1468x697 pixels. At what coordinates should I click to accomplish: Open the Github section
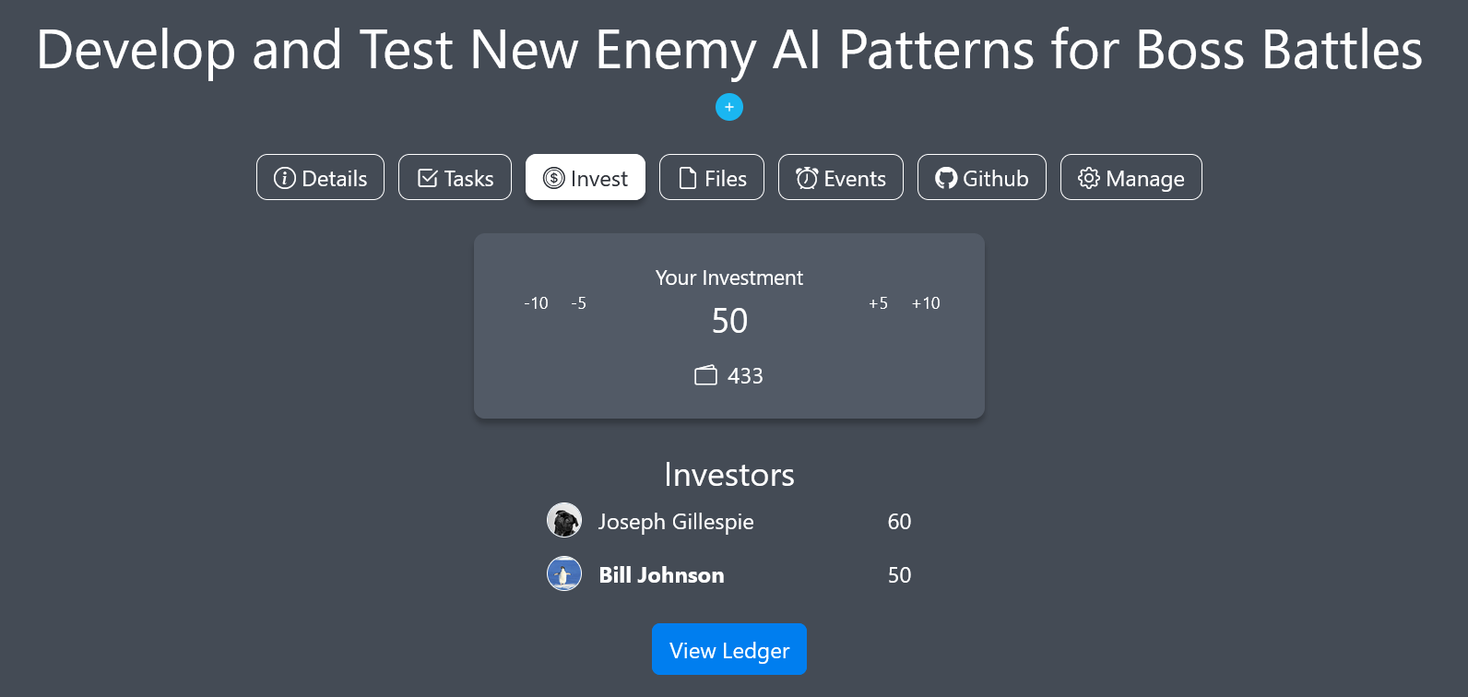tap(981, 177)
